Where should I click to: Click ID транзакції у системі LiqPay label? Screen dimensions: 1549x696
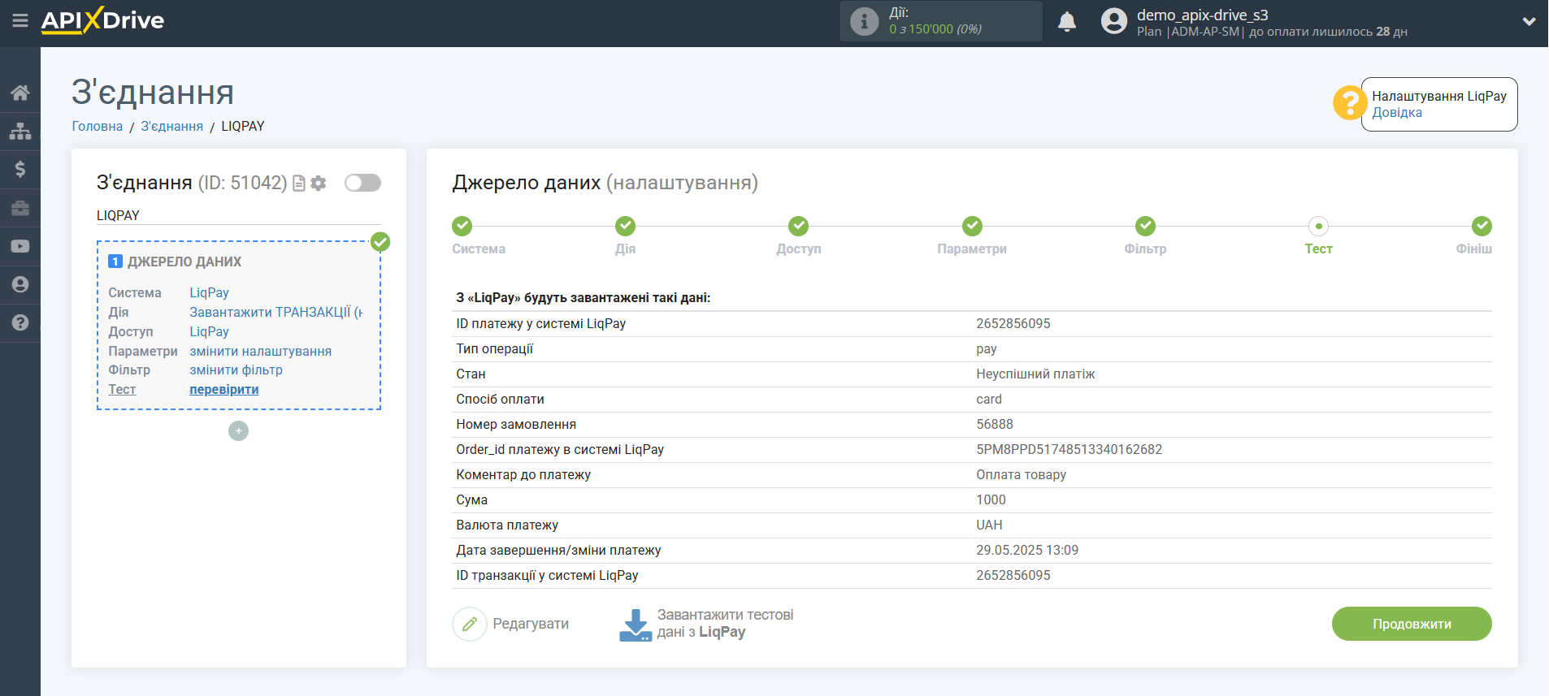click(547, 575)
